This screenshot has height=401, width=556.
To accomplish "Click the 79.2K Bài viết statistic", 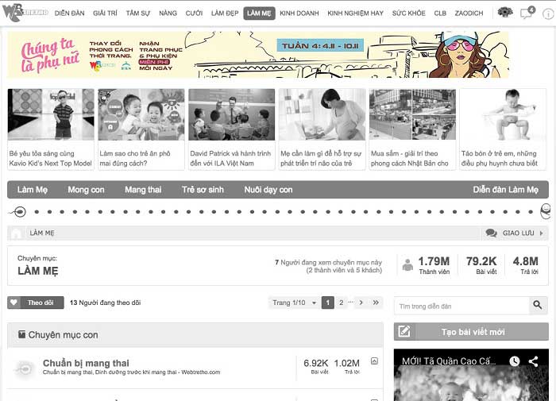I will pyautogui.click(x=481, y=265).
